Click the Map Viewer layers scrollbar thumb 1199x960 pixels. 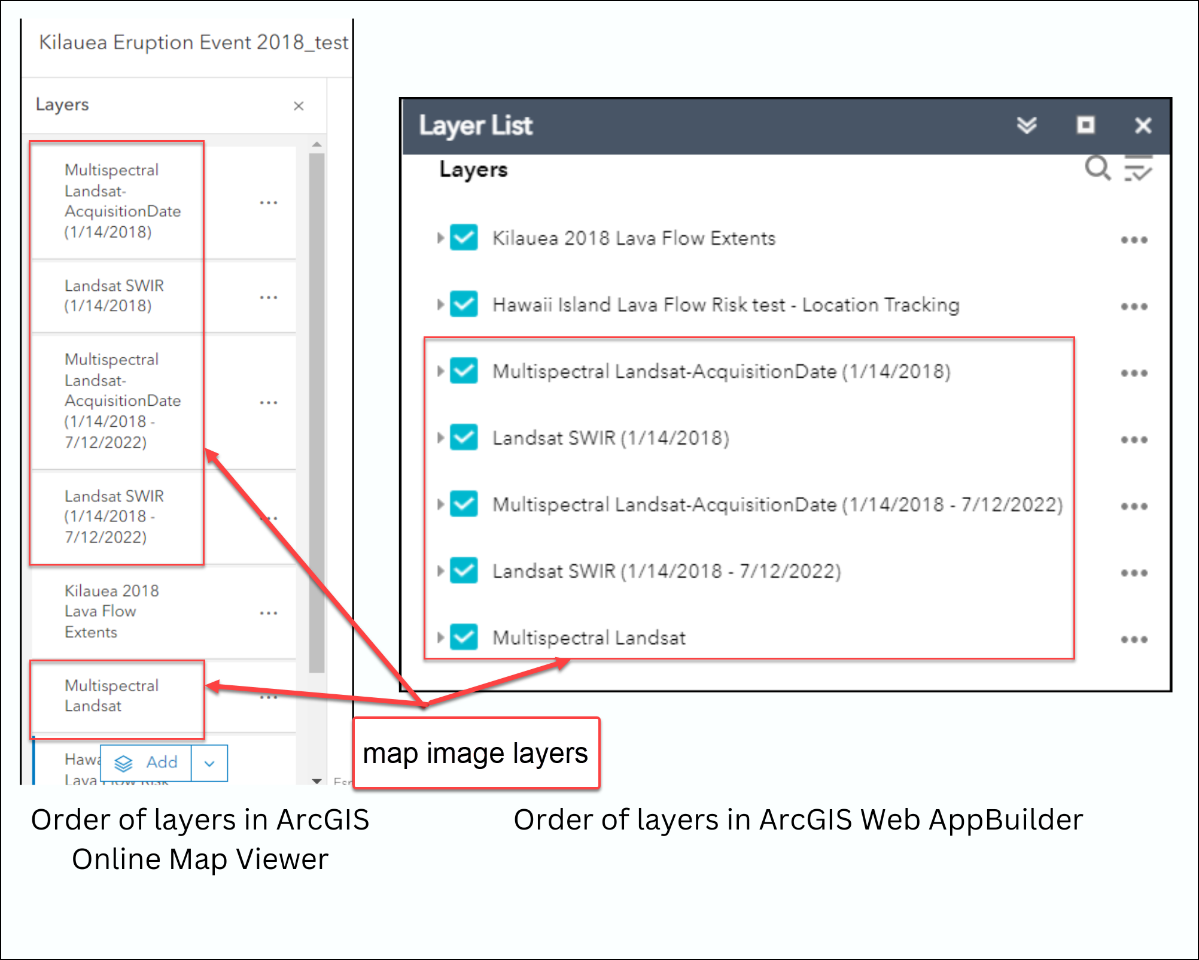[317, 413]
